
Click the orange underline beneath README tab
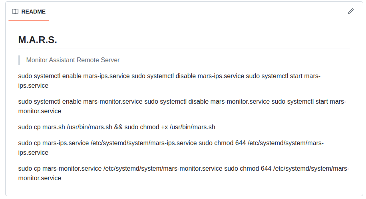29,20
